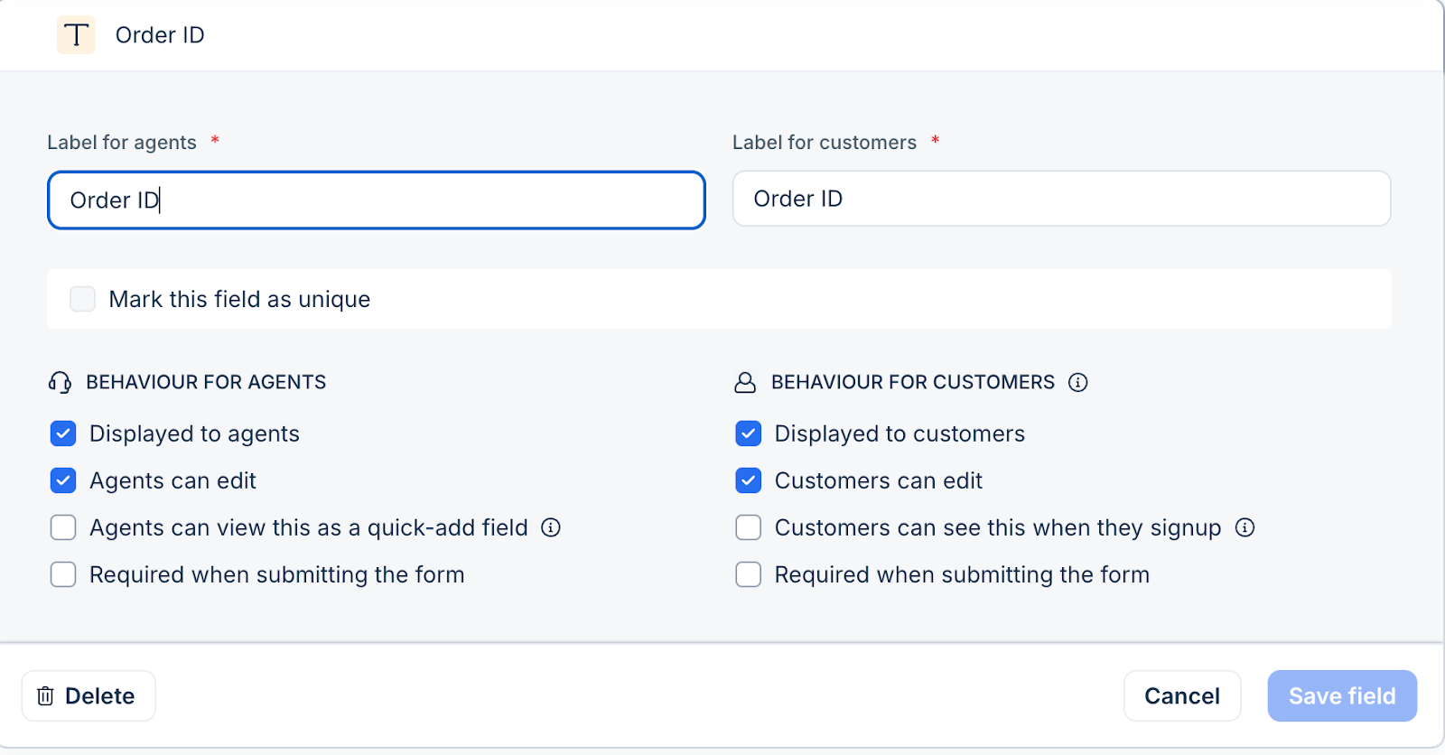Check customers' Required when submitting the form

[749, 574]
